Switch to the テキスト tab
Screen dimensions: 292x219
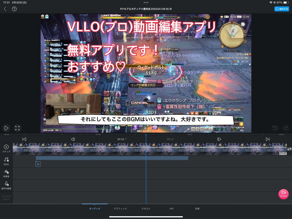146,208
